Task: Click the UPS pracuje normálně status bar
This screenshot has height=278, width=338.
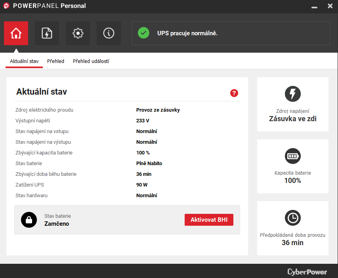Action: (231, 33)
